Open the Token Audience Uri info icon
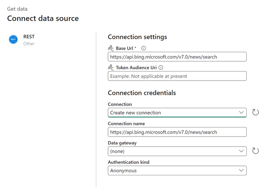The height and width of the screenshot is (187, 267). click(x=161, y=68)
